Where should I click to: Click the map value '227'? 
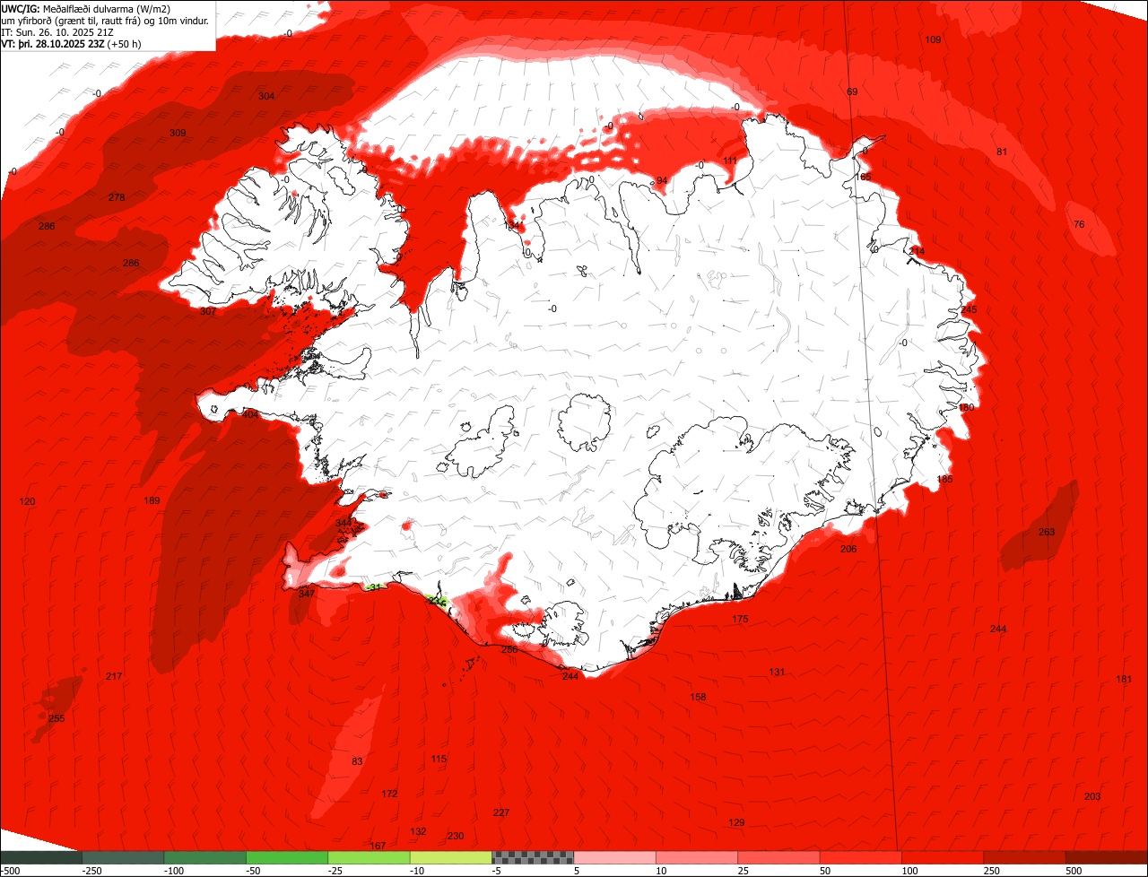501,812
